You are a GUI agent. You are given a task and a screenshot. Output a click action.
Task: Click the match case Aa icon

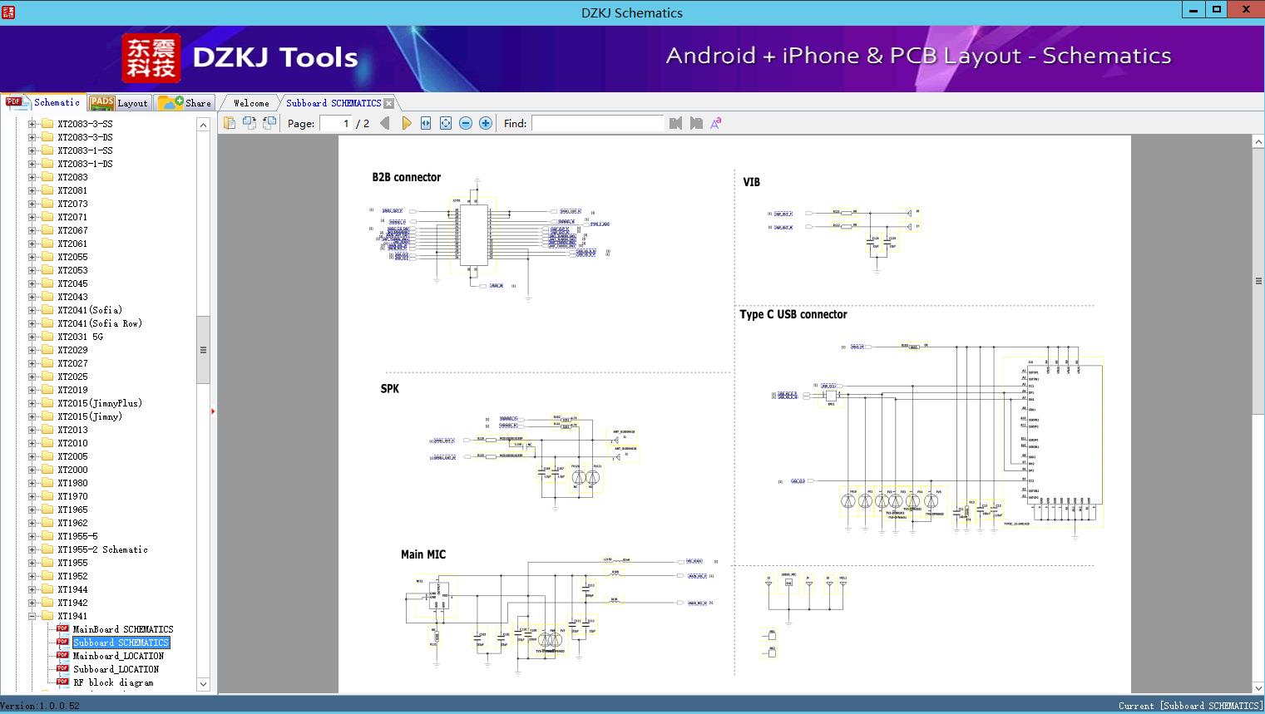(x=715, y=123)
